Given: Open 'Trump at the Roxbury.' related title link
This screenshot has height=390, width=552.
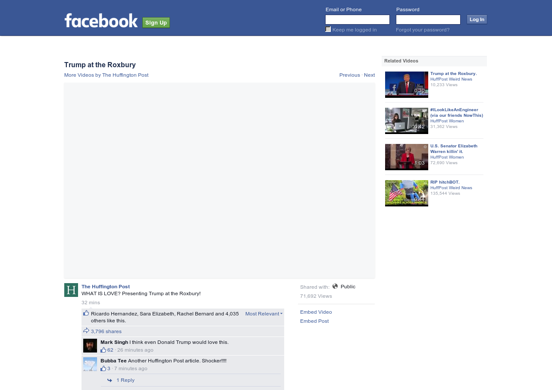Looking at the screenshot, I should [454, 74].
